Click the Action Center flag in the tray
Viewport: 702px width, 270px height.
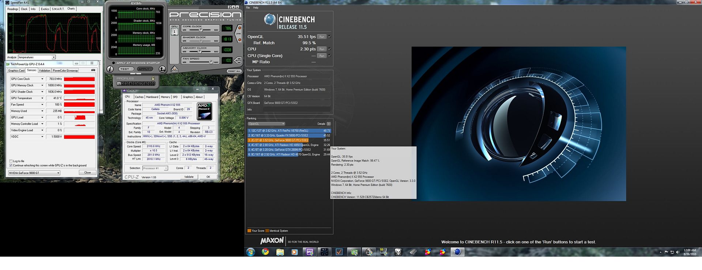666,252
